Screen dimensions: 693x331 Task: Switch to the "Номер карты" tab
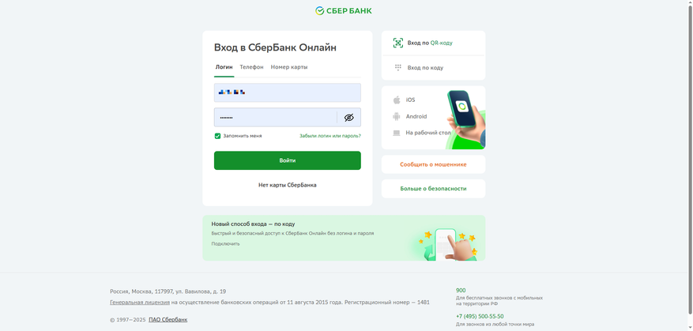pos(289,67)
